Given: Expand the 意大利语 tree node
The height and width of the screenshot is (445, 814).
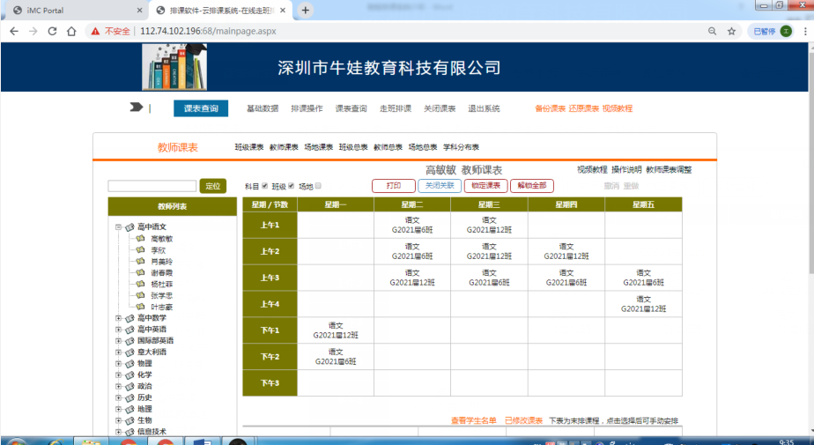Looking at the screenshot, I should point(118,352).
